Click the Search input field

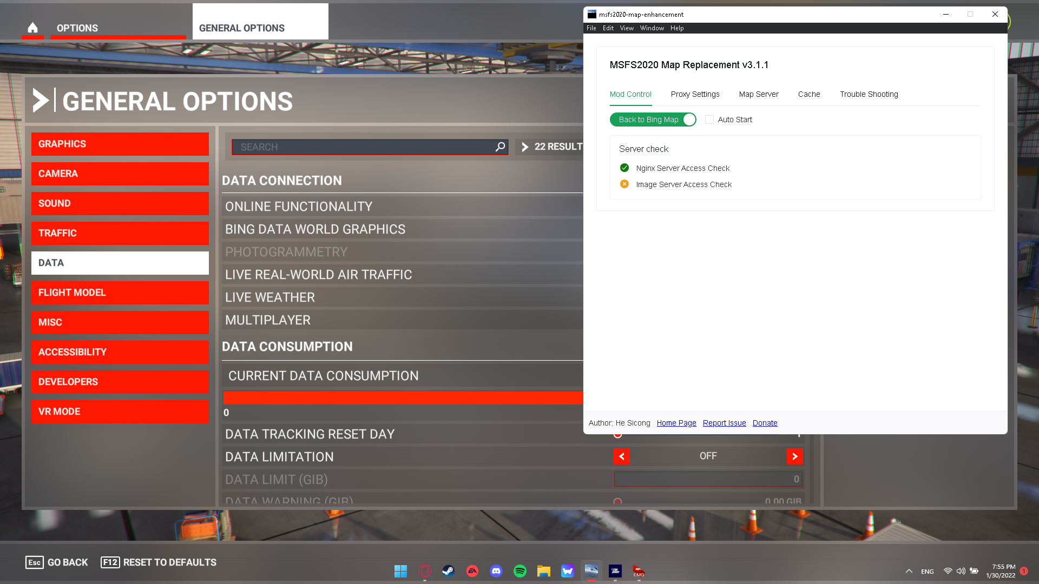click(x=363, y=147)
